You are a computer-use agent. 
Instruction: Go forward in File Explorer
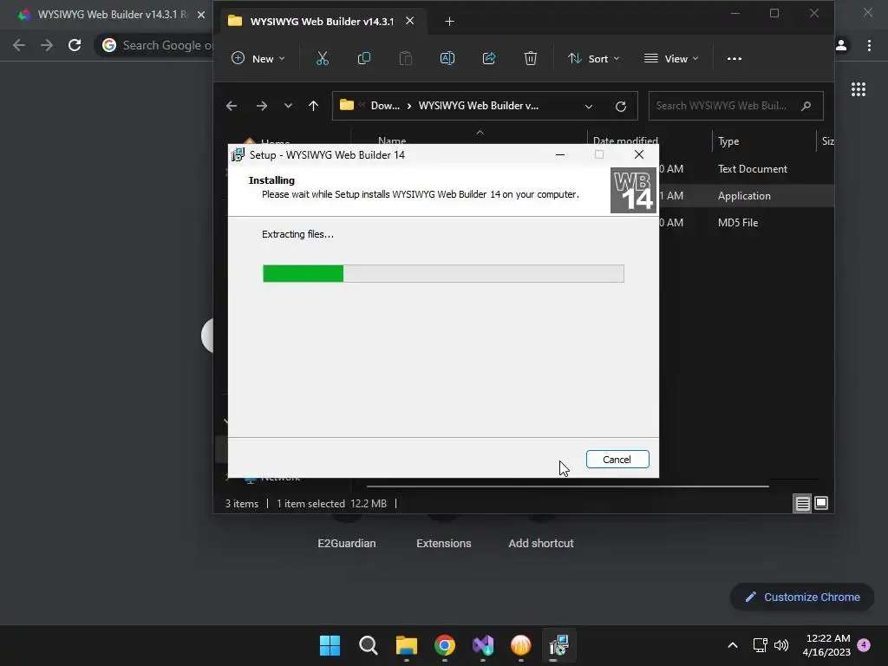[x=261, y=106]
